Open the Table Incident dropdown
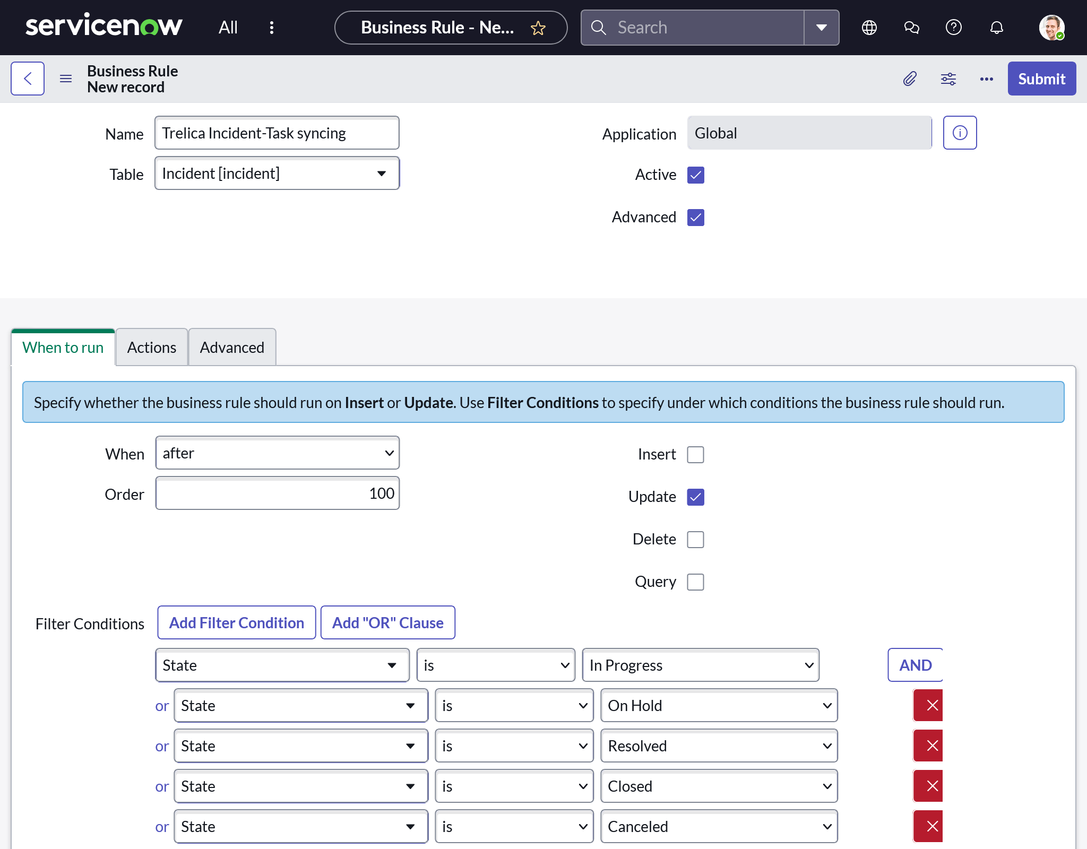The image size is (1087, 849). click(x=277, y=173)
